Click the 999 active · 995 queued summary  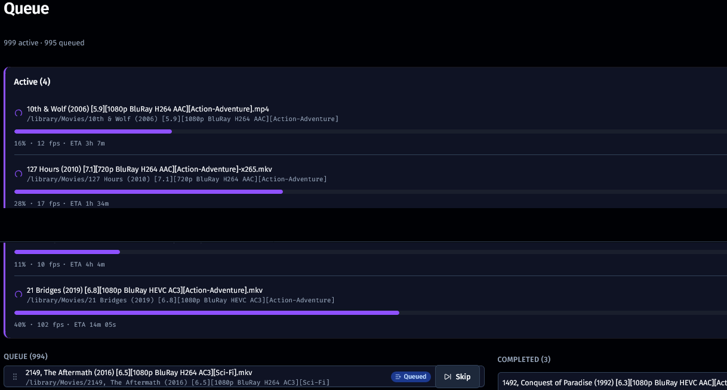point(44,43)
